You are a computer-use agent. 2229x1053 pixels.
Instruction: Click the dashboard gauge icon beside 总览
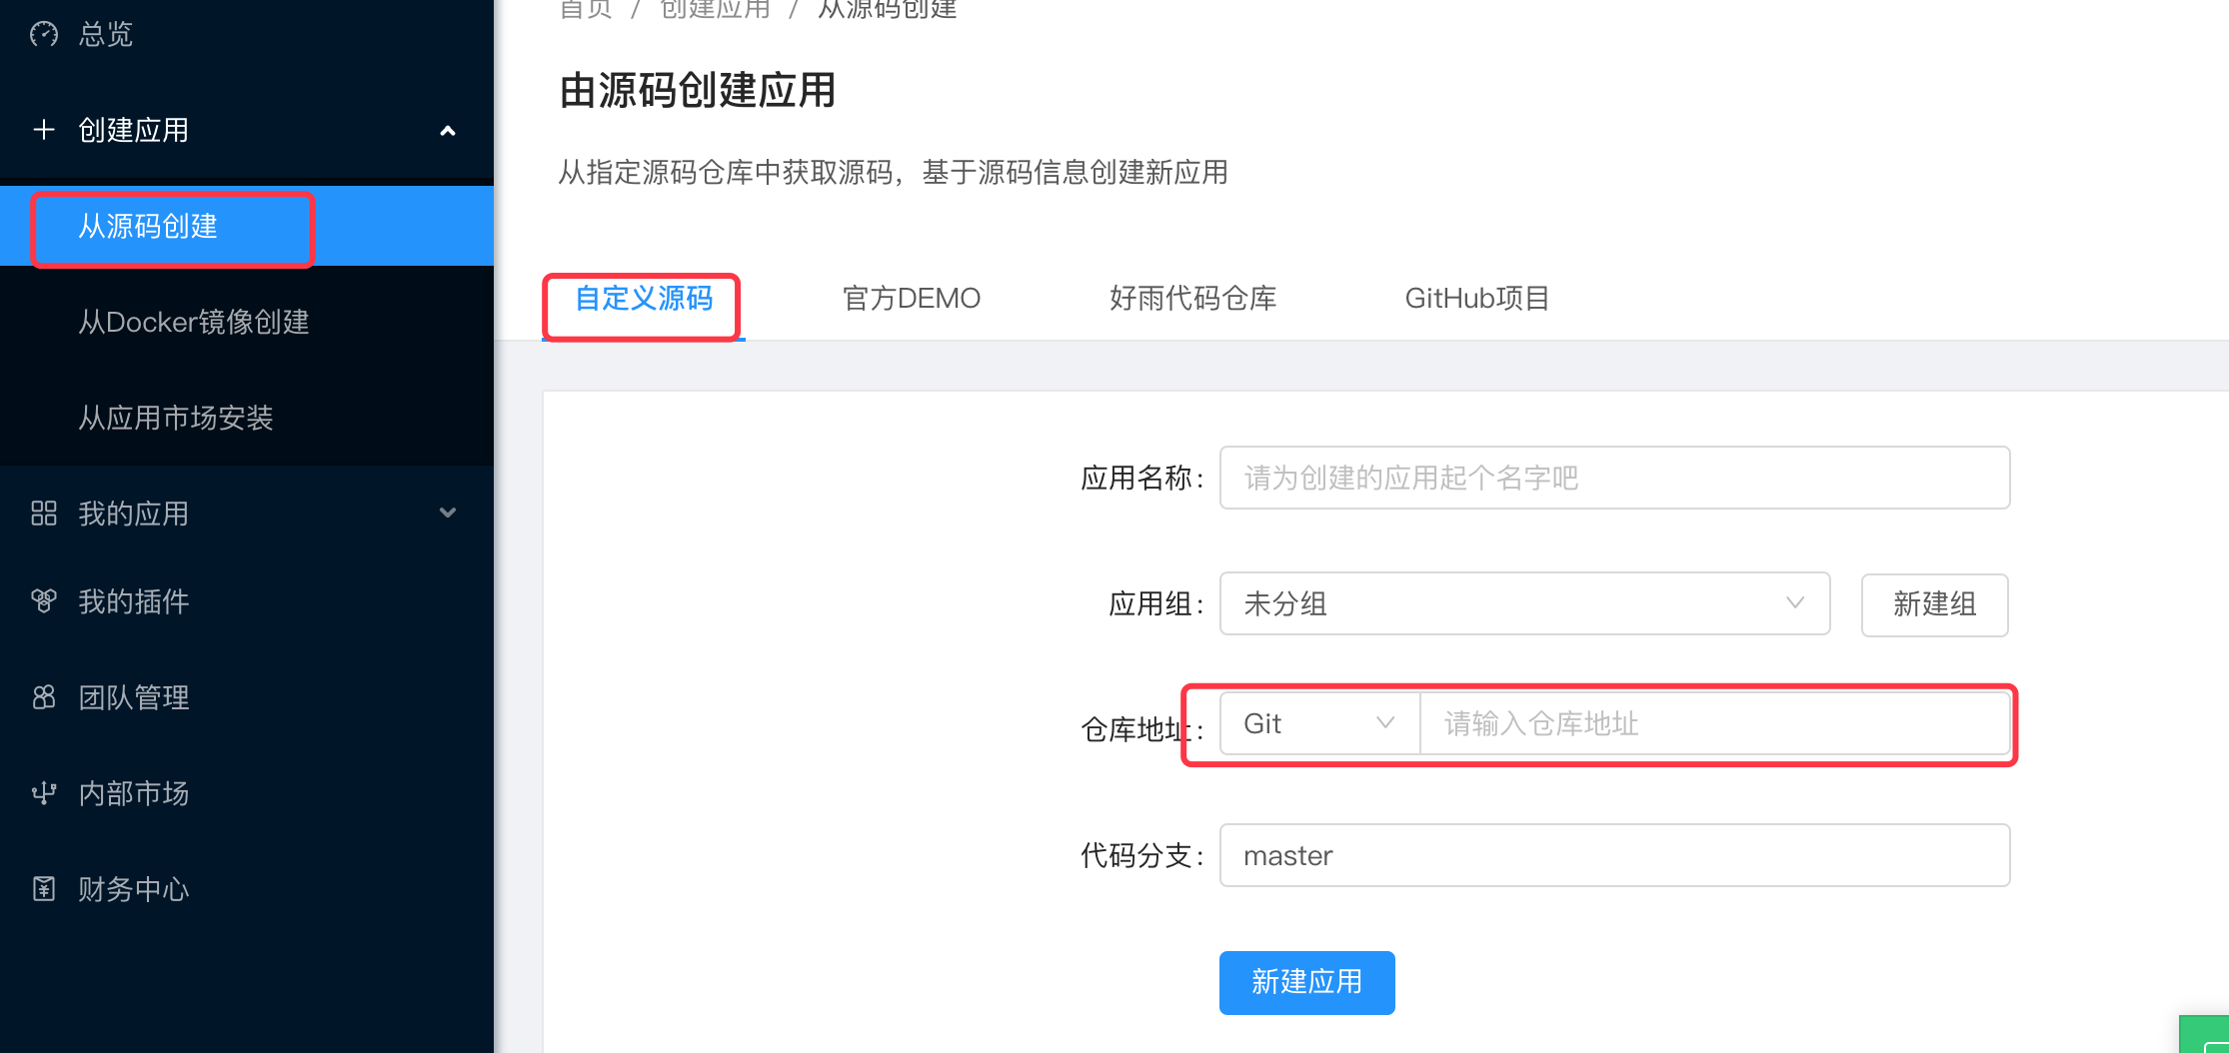44,35
